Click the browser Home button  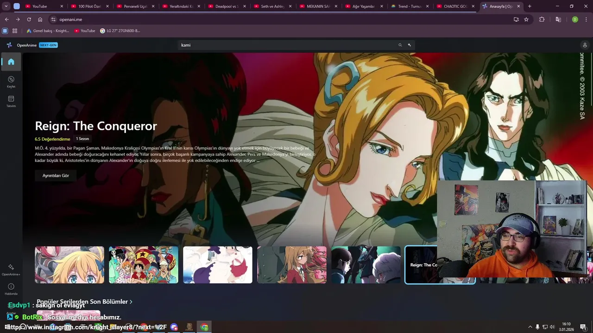[x=40, y=19]
